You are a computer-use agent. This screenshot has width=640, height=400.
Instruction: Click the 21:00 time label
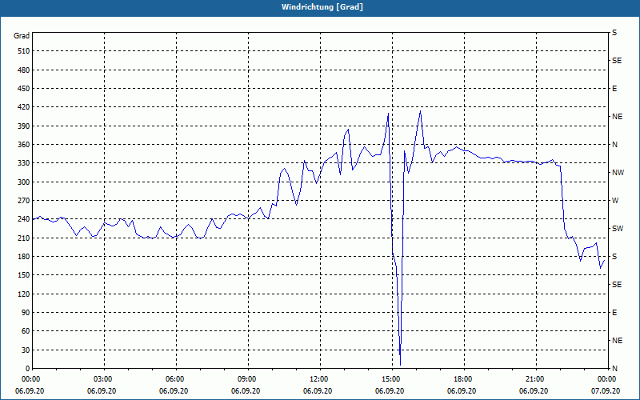tap(536, 379)
